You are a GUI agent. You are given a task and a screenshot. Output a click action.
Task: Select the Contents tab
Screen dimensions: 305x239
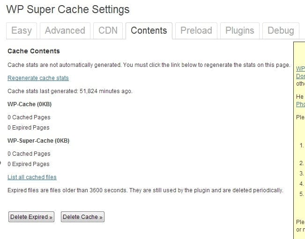pyautogui.click(x=149, y=31)
